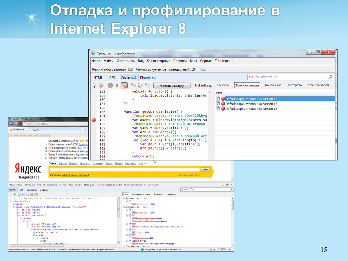The image size is (348, 261).
Task: Click pointer icon in docked HTML tools toolbar
Action: (x=10, y=195)
